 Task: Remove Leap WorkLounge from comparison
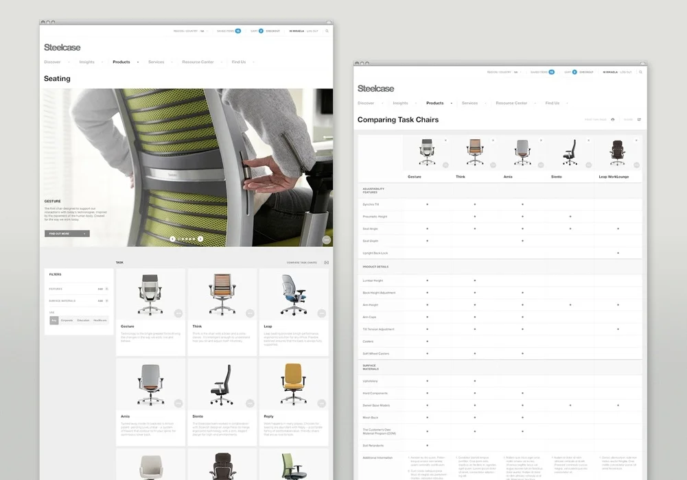tap(636, 141)
